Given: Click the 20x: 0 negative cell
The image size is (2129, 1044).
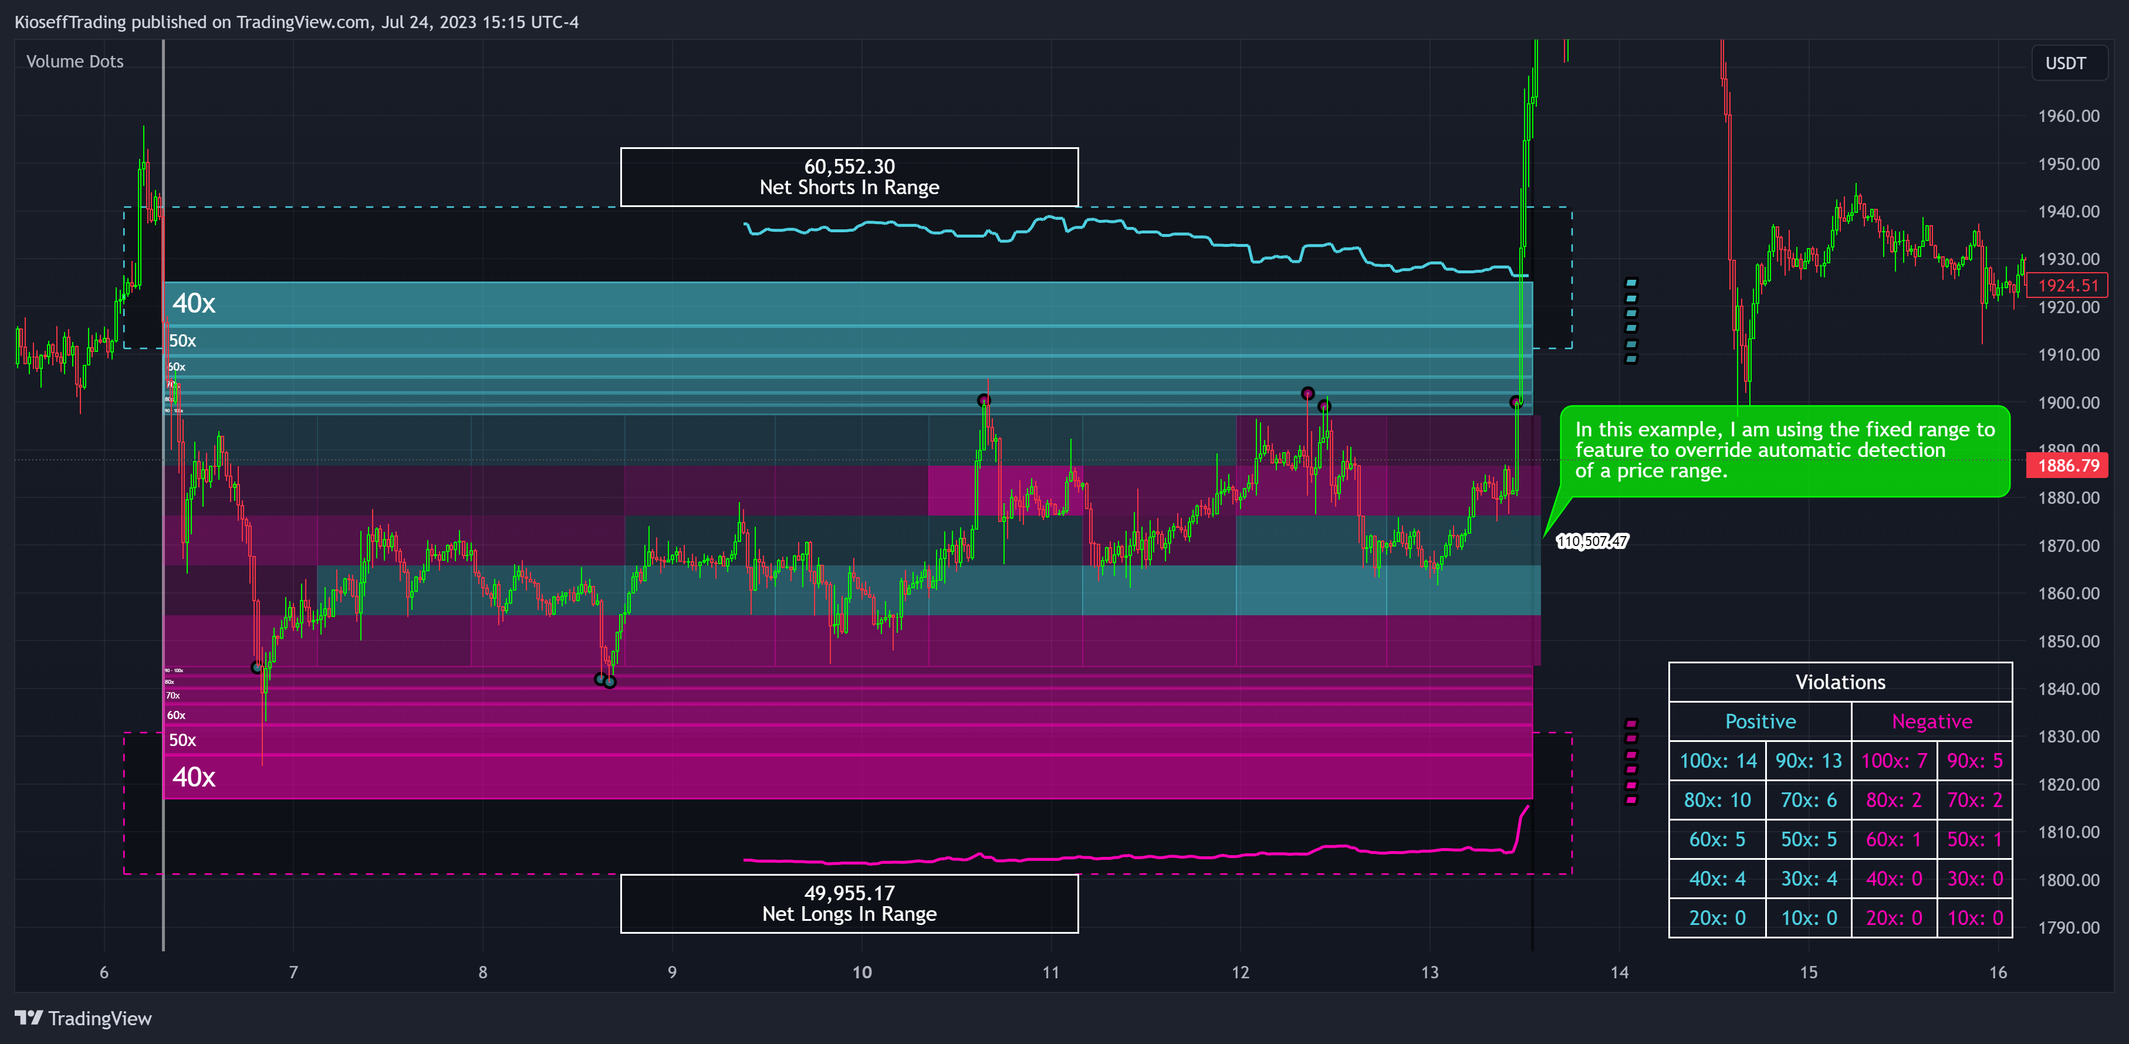Looking at the screenshot, I should pyautogui.click(x=1894, y=918).
